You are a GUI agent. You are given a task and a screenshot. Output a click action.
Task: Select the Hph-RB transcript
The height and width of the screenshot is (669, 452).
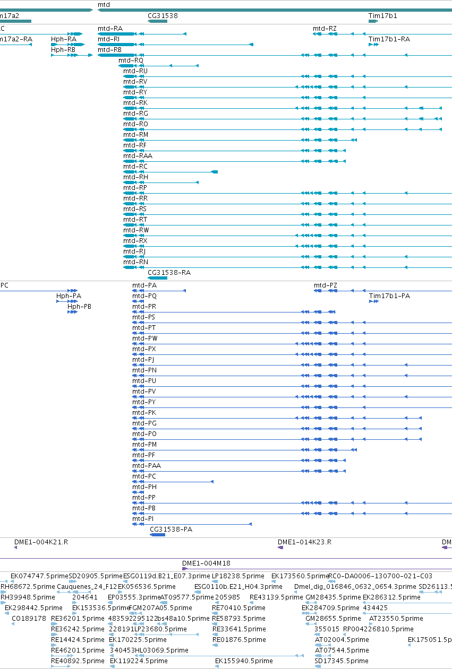tap(63, 49)
